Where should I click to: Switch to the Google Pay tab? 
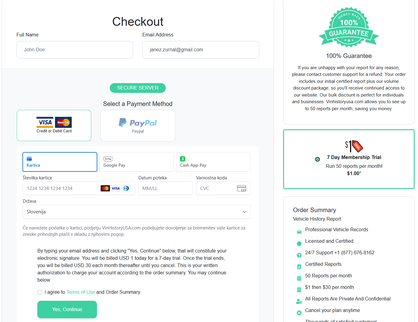coord(136,162)
